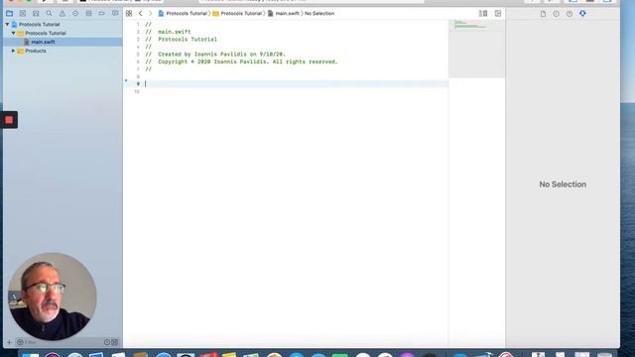Screen dimensions: 635x357
Task: Go back in editor history
Action: pos(141,13)
